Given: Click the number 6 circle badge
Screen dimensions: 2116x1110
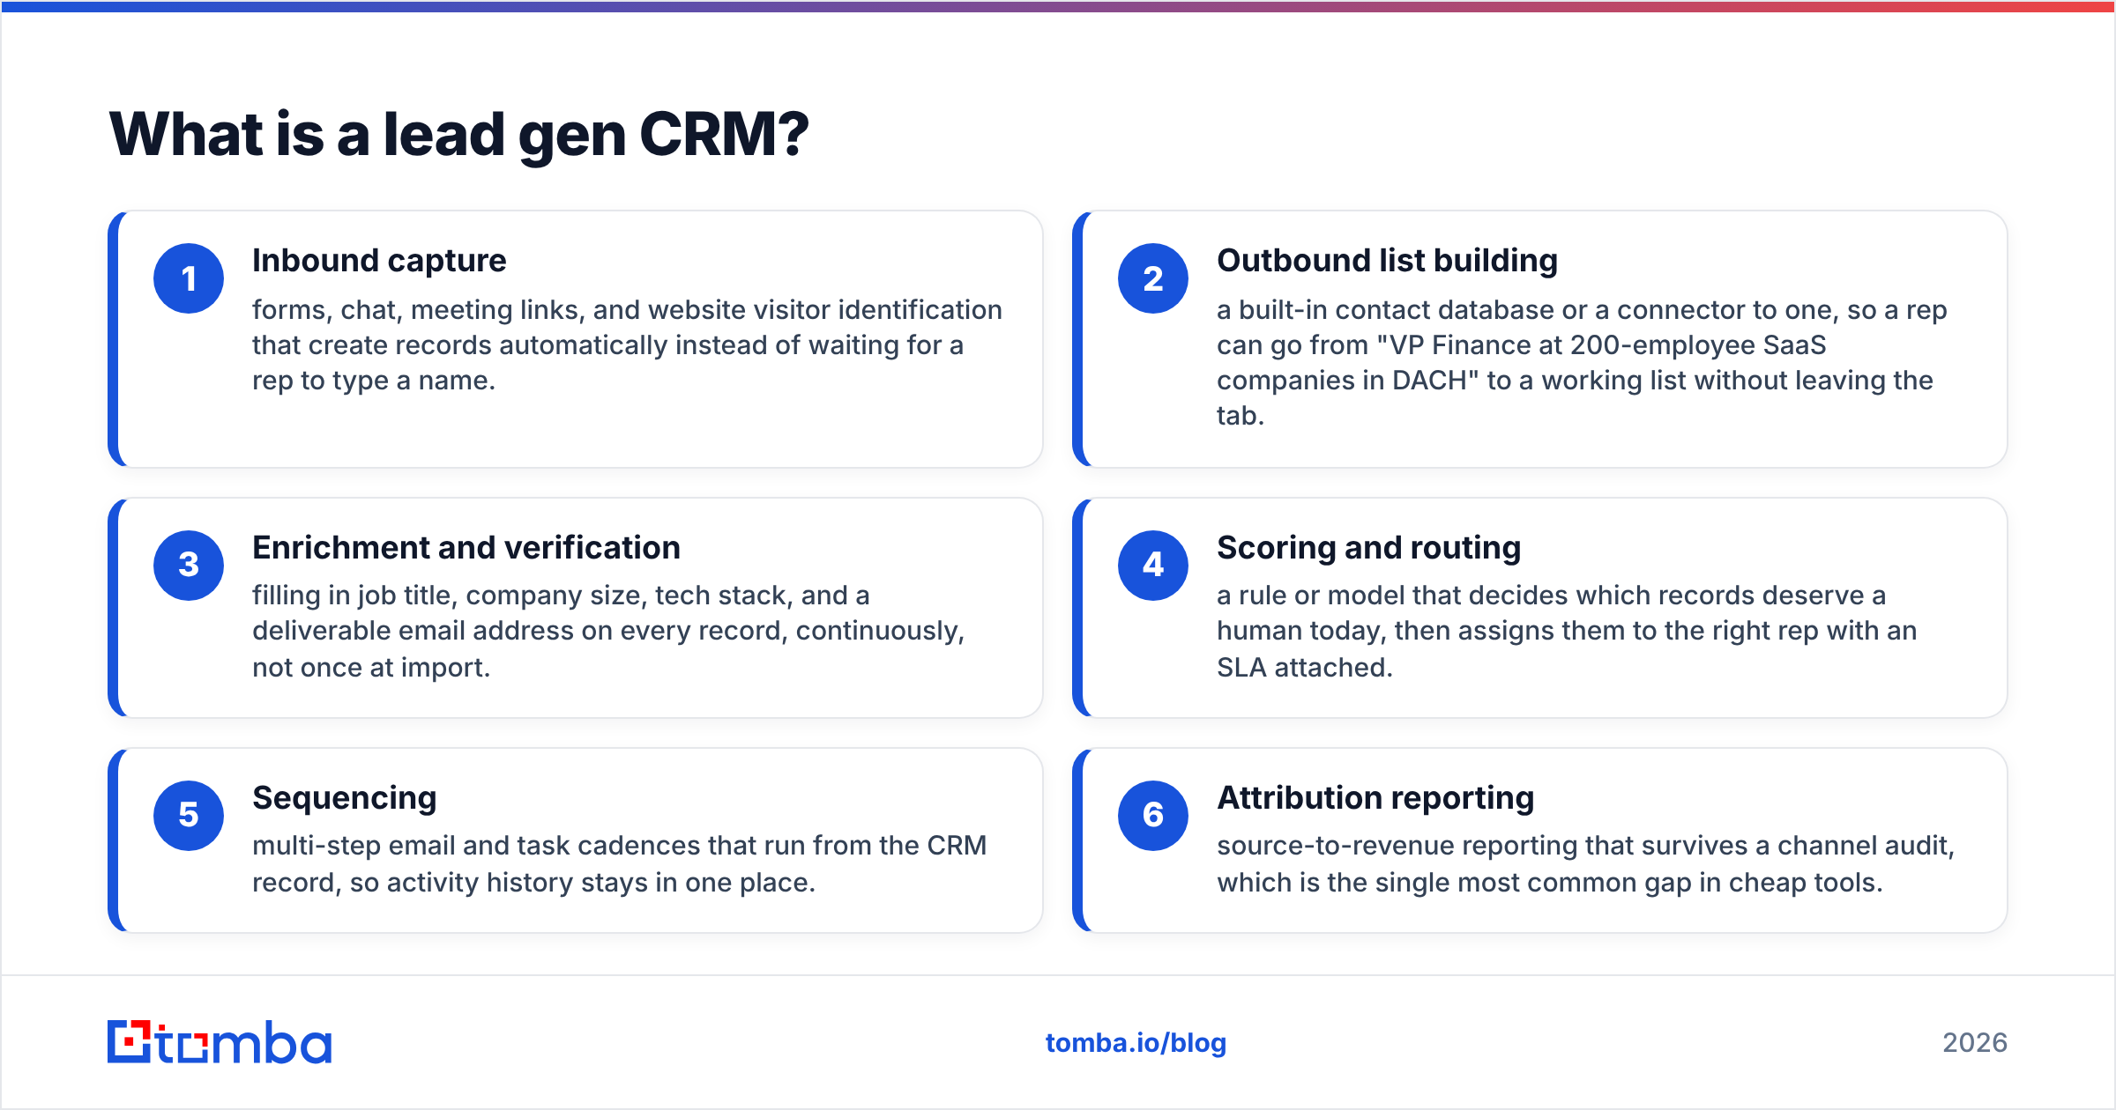Looking at the screenshot, I should [x=1153, y=816].
